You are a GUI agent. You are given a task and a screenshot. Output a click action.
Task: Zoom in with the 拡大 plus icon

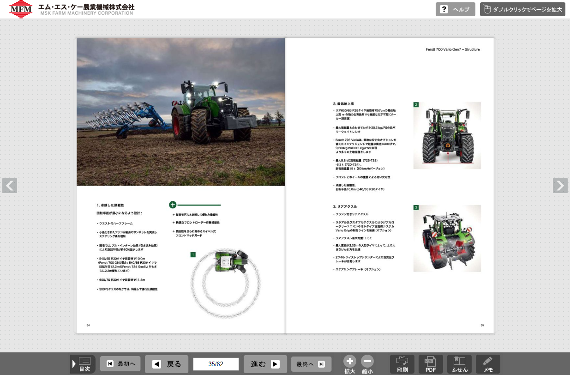tap(349, 362)
